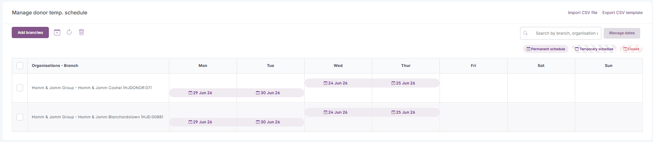Focus the Search by branch input field
The width and height of the screenshot is (653, 142).
click(x=560, y=33)
